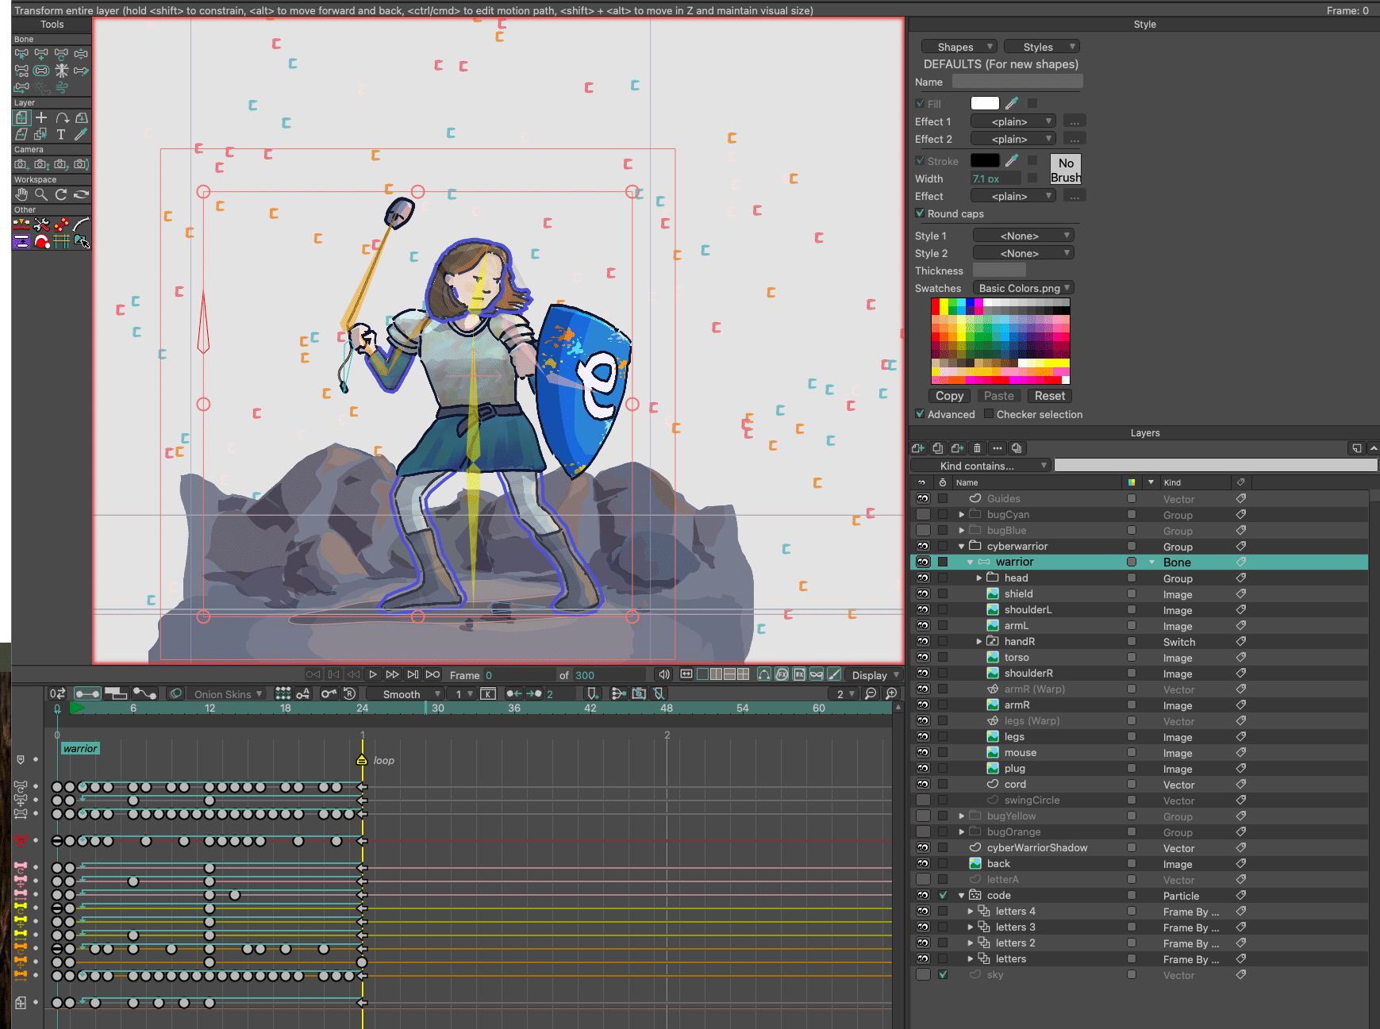1380x1029 pixels.
Task: Select the Bone Physics wind tool
Action: point(61,87)
